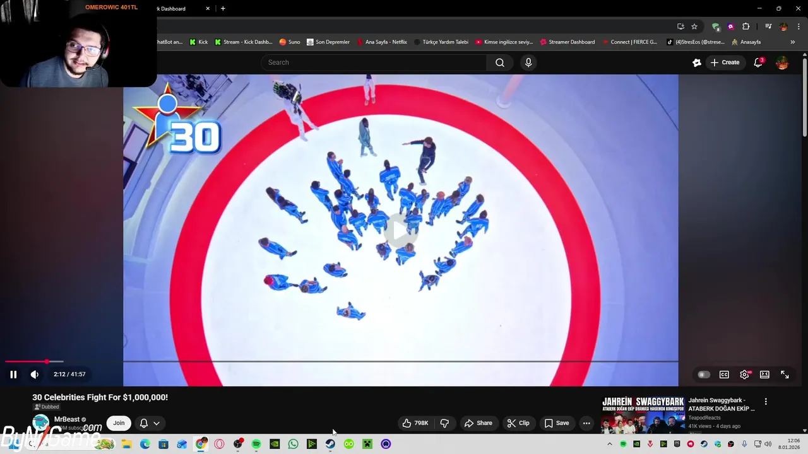The image size is (808, 454).
Task: Open Stream - Kick Dashboard bookmark
Action: point(243,42)
